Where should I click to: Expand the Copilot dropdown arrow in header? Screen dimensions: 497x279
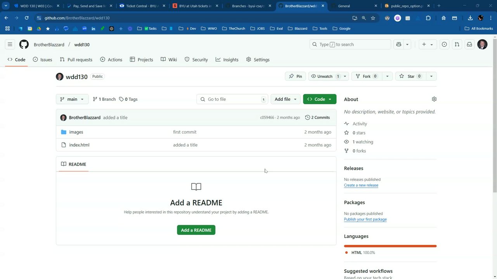click(407, 45)
